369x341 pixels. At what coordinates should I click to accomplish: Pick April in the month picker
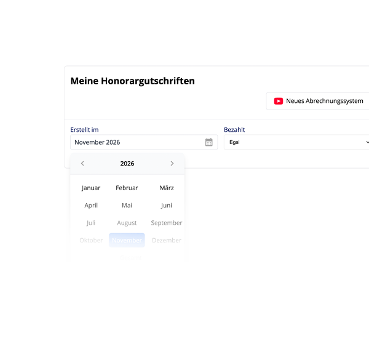coord(91,206)
